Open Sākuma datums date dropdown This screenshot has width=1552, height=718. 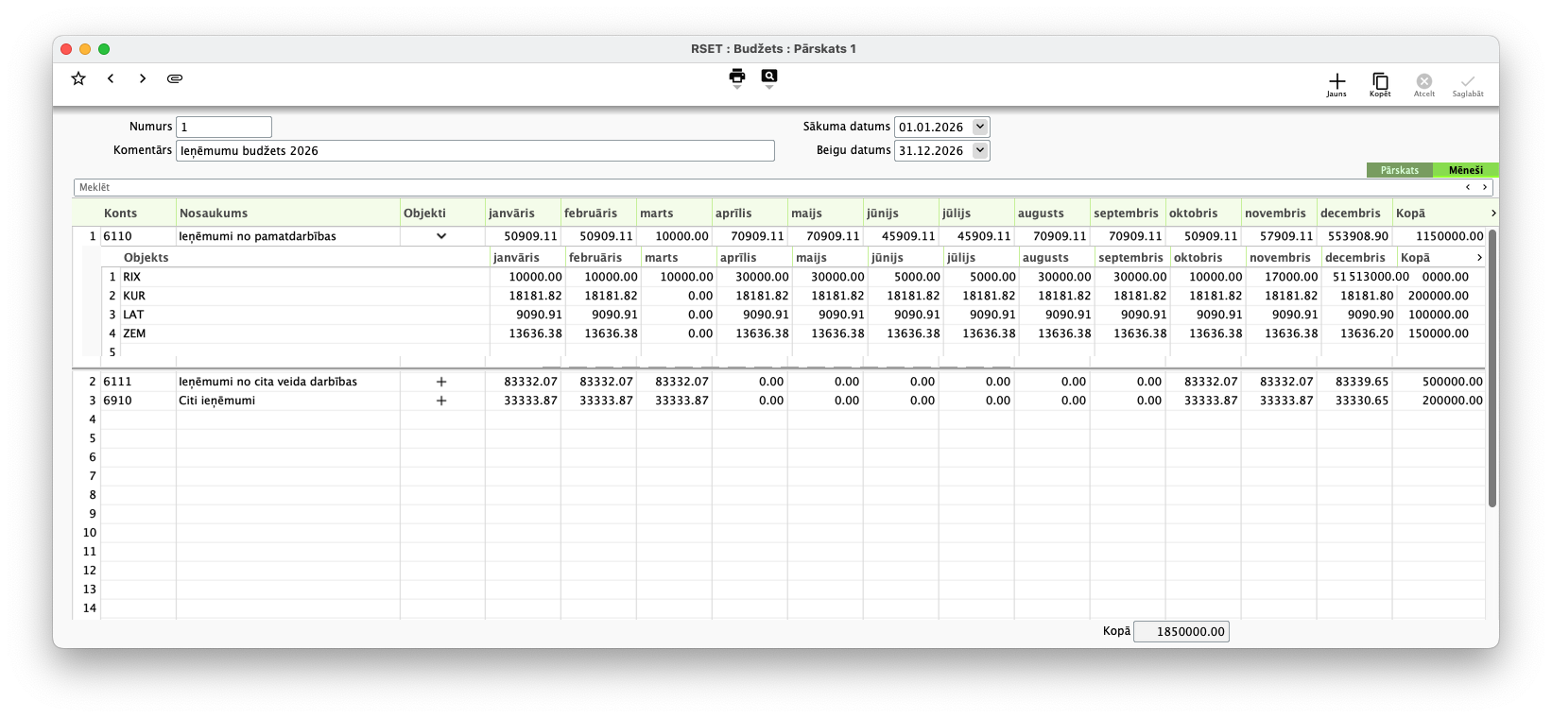(x=980, y=127)
